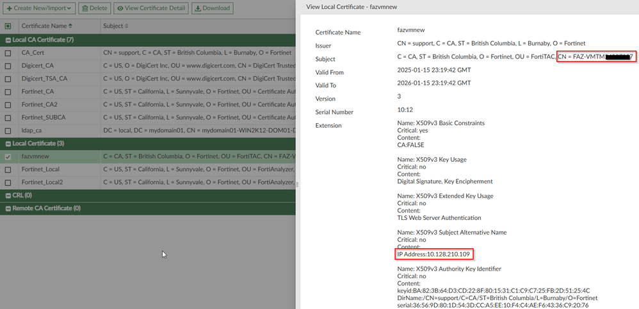The width and height of the screenshot is (639, 309).
Task: Sort by Certificate Name column
Action: (47, 26)
